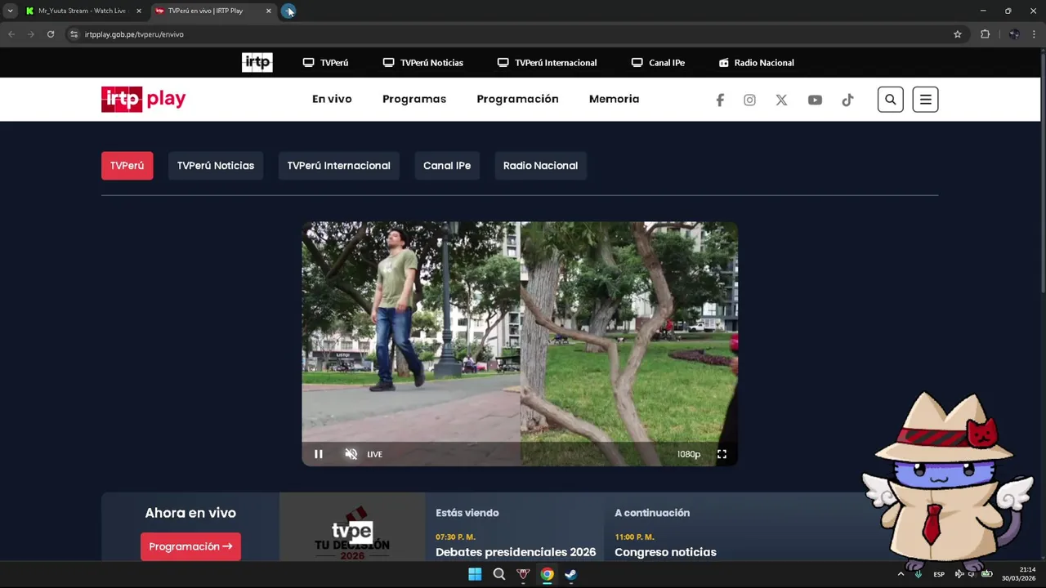Open the IRTP Instagram icon
The image size is (1046, 588).
(749, 100)
